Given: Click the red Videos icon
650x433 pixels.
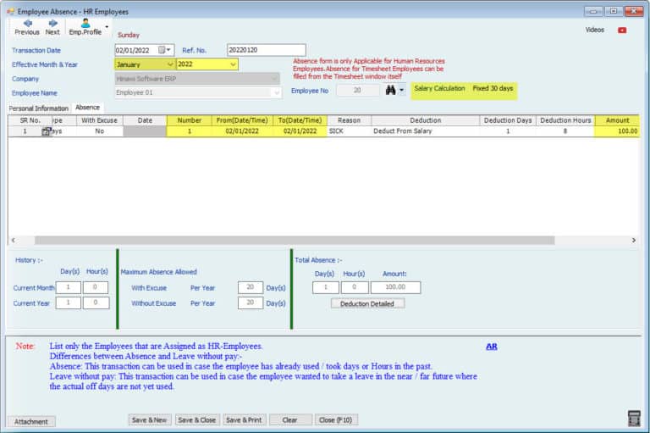Looking at the screenshot, I should 623,30.
